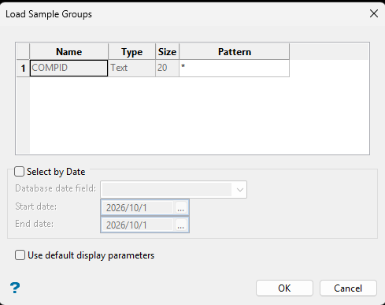Select the COMPID name cell
This screenshot has height=305, width=385.
pyautogui.click(x=68, y=68)
